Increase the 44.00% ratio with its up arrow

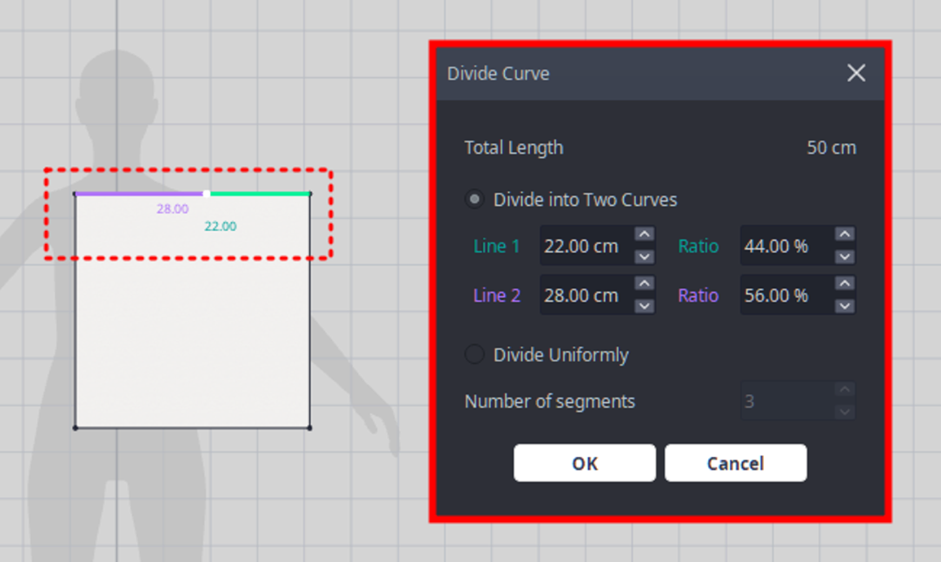[844, 234]
